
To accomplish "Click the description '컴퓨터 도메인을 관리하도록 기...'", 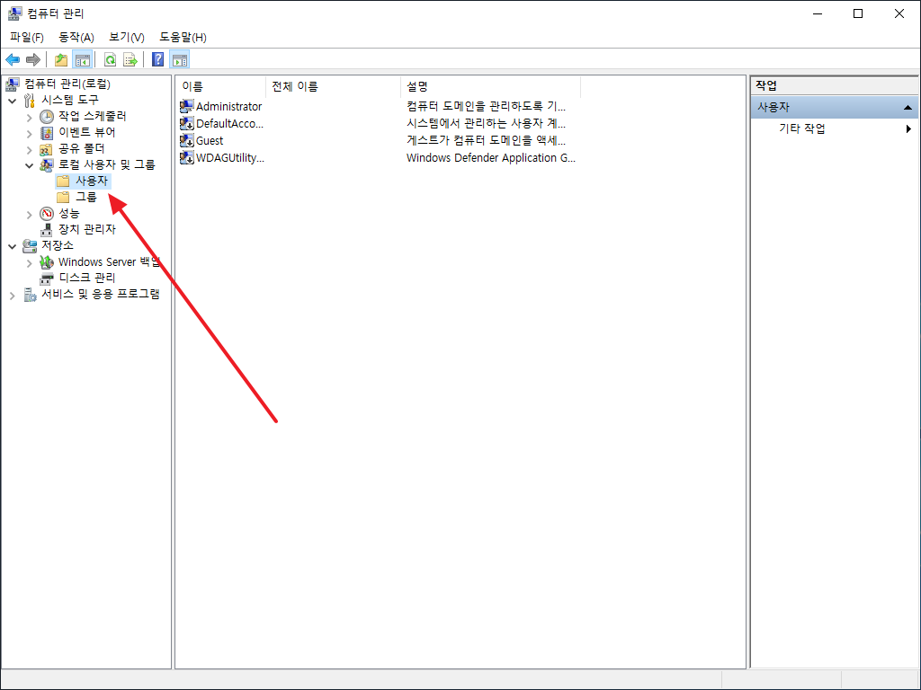I will coord(486,106).
